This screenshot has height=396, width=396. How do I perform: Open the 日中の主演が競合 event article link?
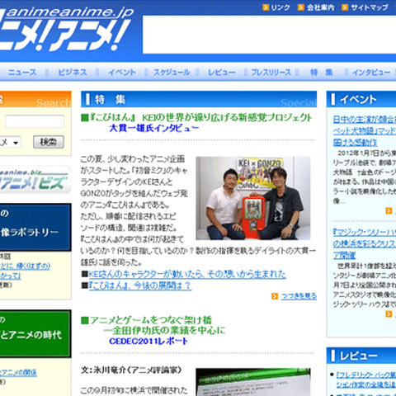click(x=365, y=130)
